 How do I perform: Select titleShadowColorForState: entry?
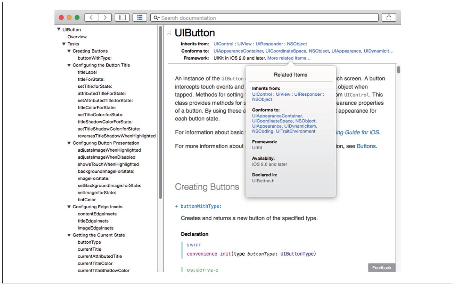(x=105, y=122)
